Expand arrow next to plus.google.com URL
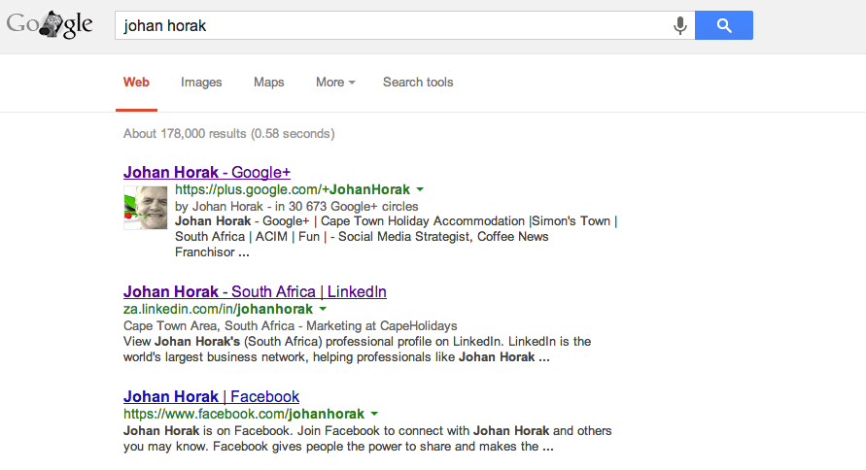The image size is (866, 470). (x=420, y=189)
